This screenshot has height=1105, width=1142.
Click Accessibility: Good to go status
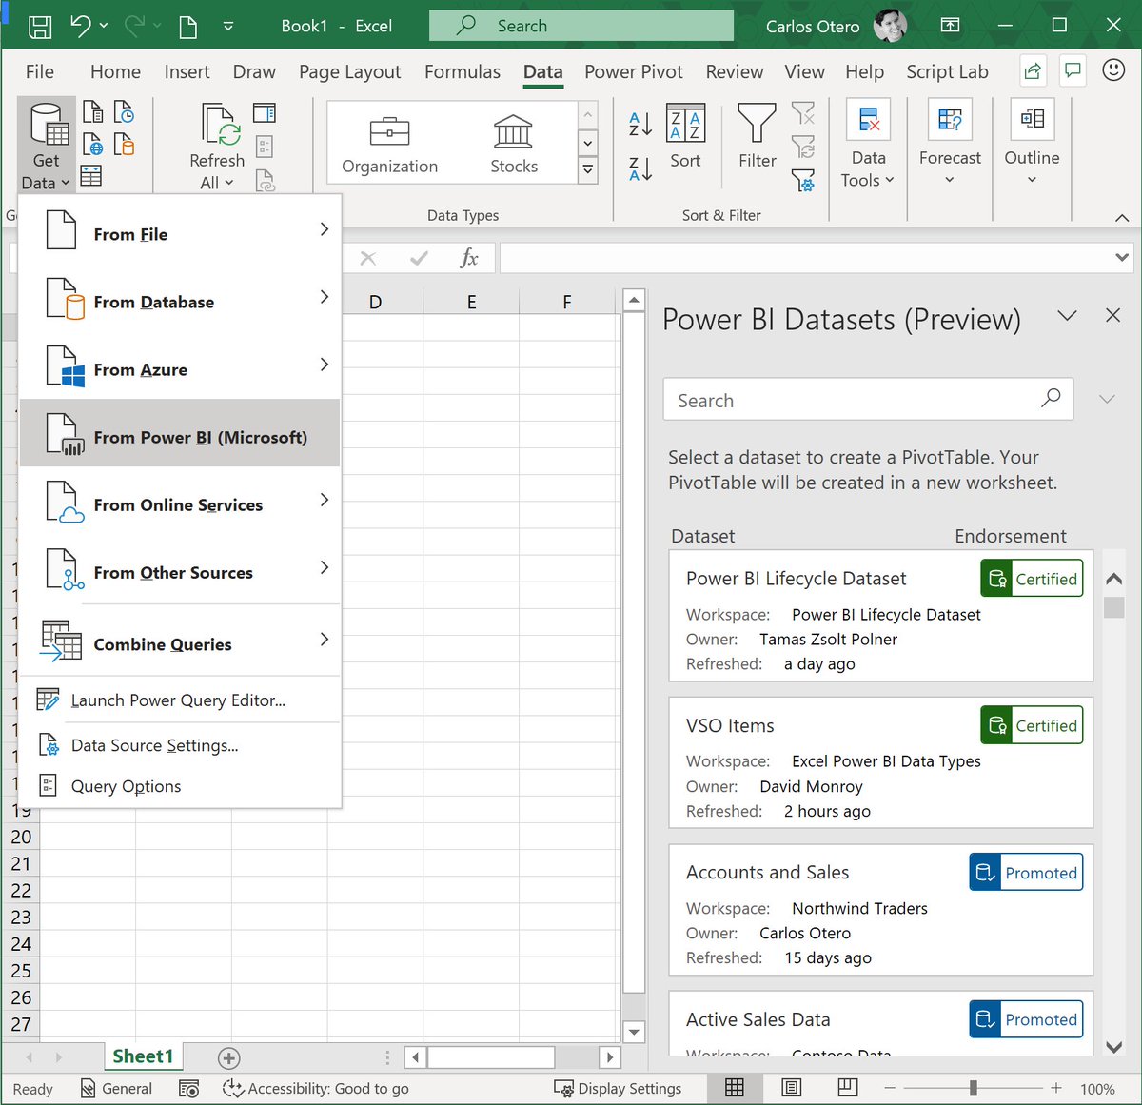coord(316,1088)
